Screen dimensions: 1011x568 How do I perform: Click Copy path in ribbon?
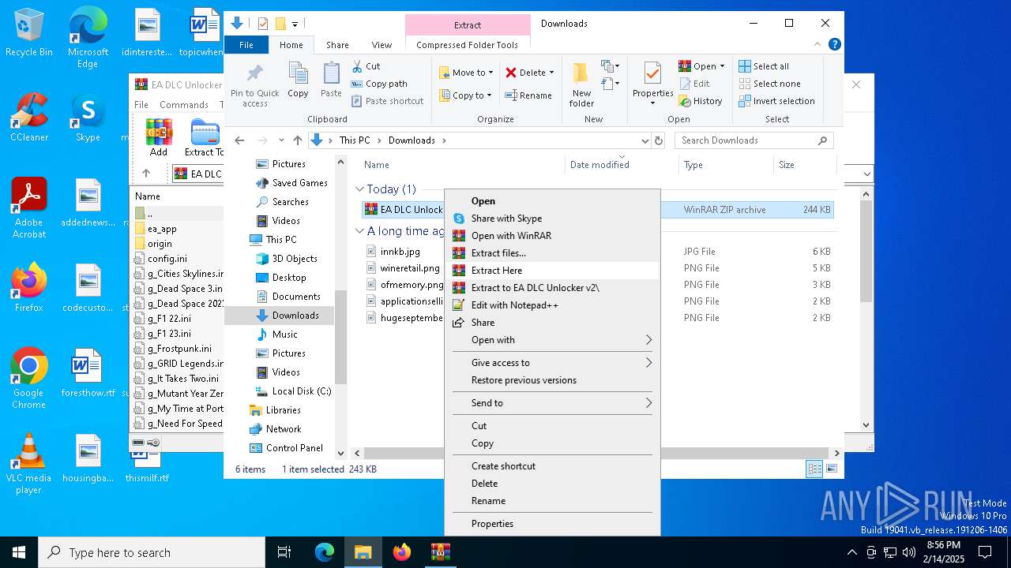pyautogui.click(x=379, y=84)
